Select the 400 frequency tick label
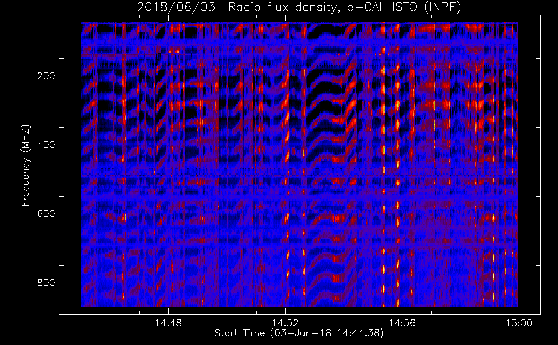This screenshot has height=345, width=558. tap(46, 145)
